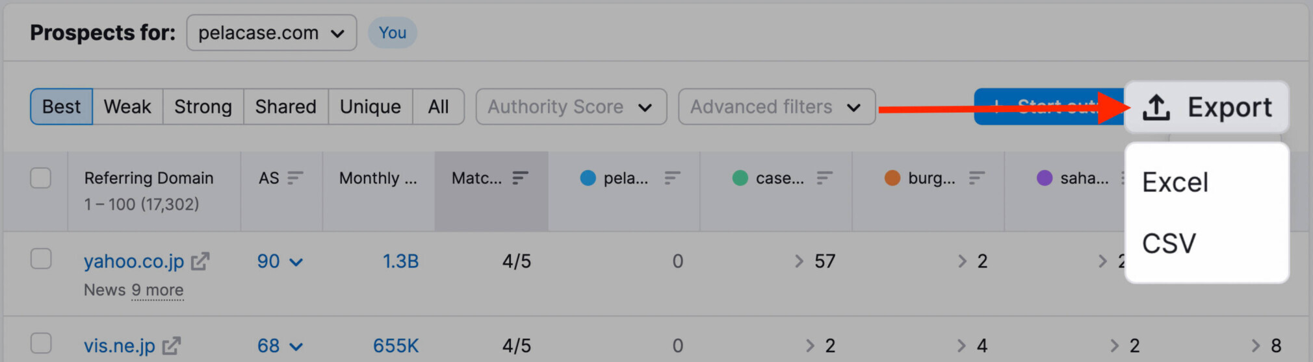Viewport: 1313px width, 362px height.
Task: Open external link icon beside yahoo.co.jp
Action: (x=200, y=261)
